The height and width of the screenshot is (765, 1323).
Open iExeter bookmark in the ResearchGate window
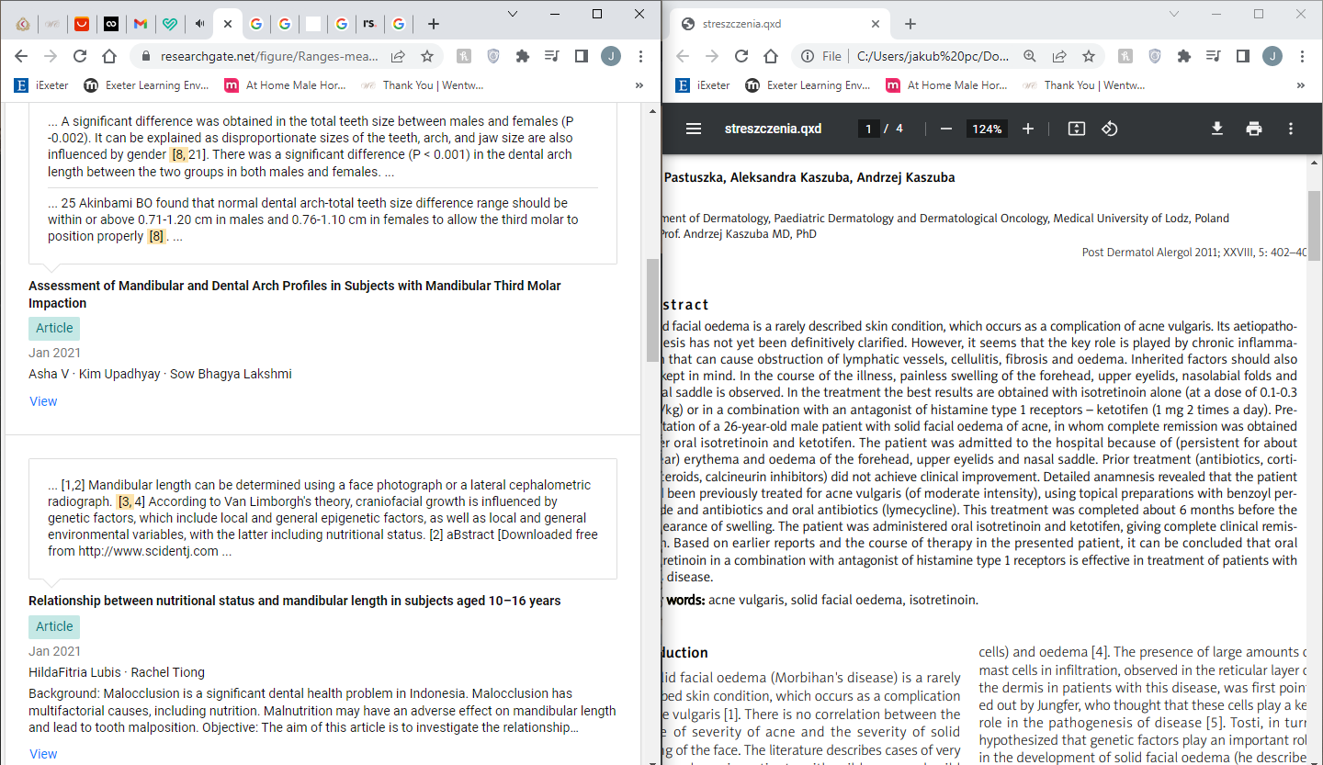(x=41, y=85)
